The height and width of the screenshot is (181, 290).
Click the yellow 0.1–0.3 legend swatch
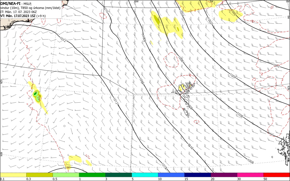[x=13, y=175]
